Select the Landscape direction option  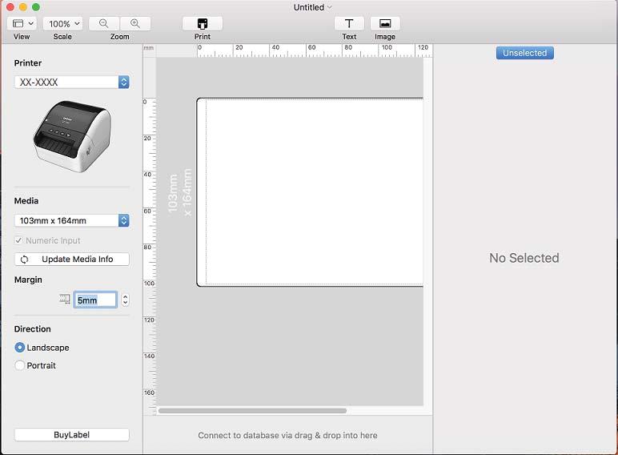pos(19,348)
